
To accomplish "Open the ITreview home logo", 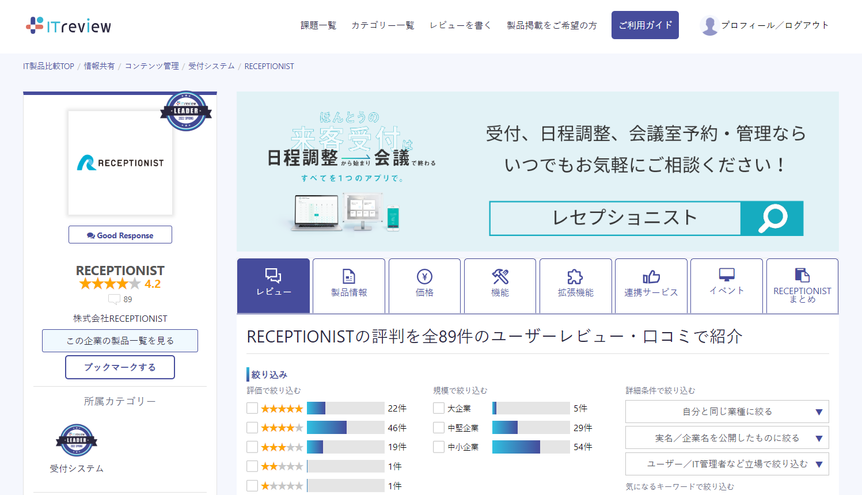I will [69, 26].
